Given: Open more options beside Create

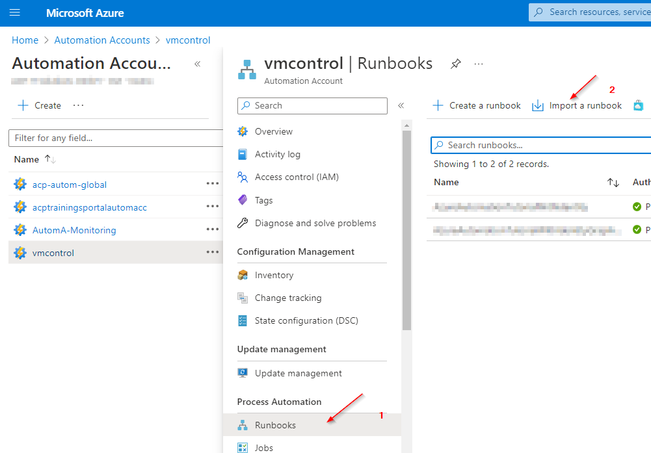Looking at the screenshot, I should [79, 105].
